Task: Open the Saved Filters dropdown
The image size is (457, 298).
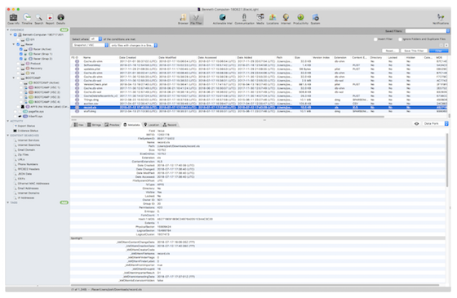Action: coord(428,31)
